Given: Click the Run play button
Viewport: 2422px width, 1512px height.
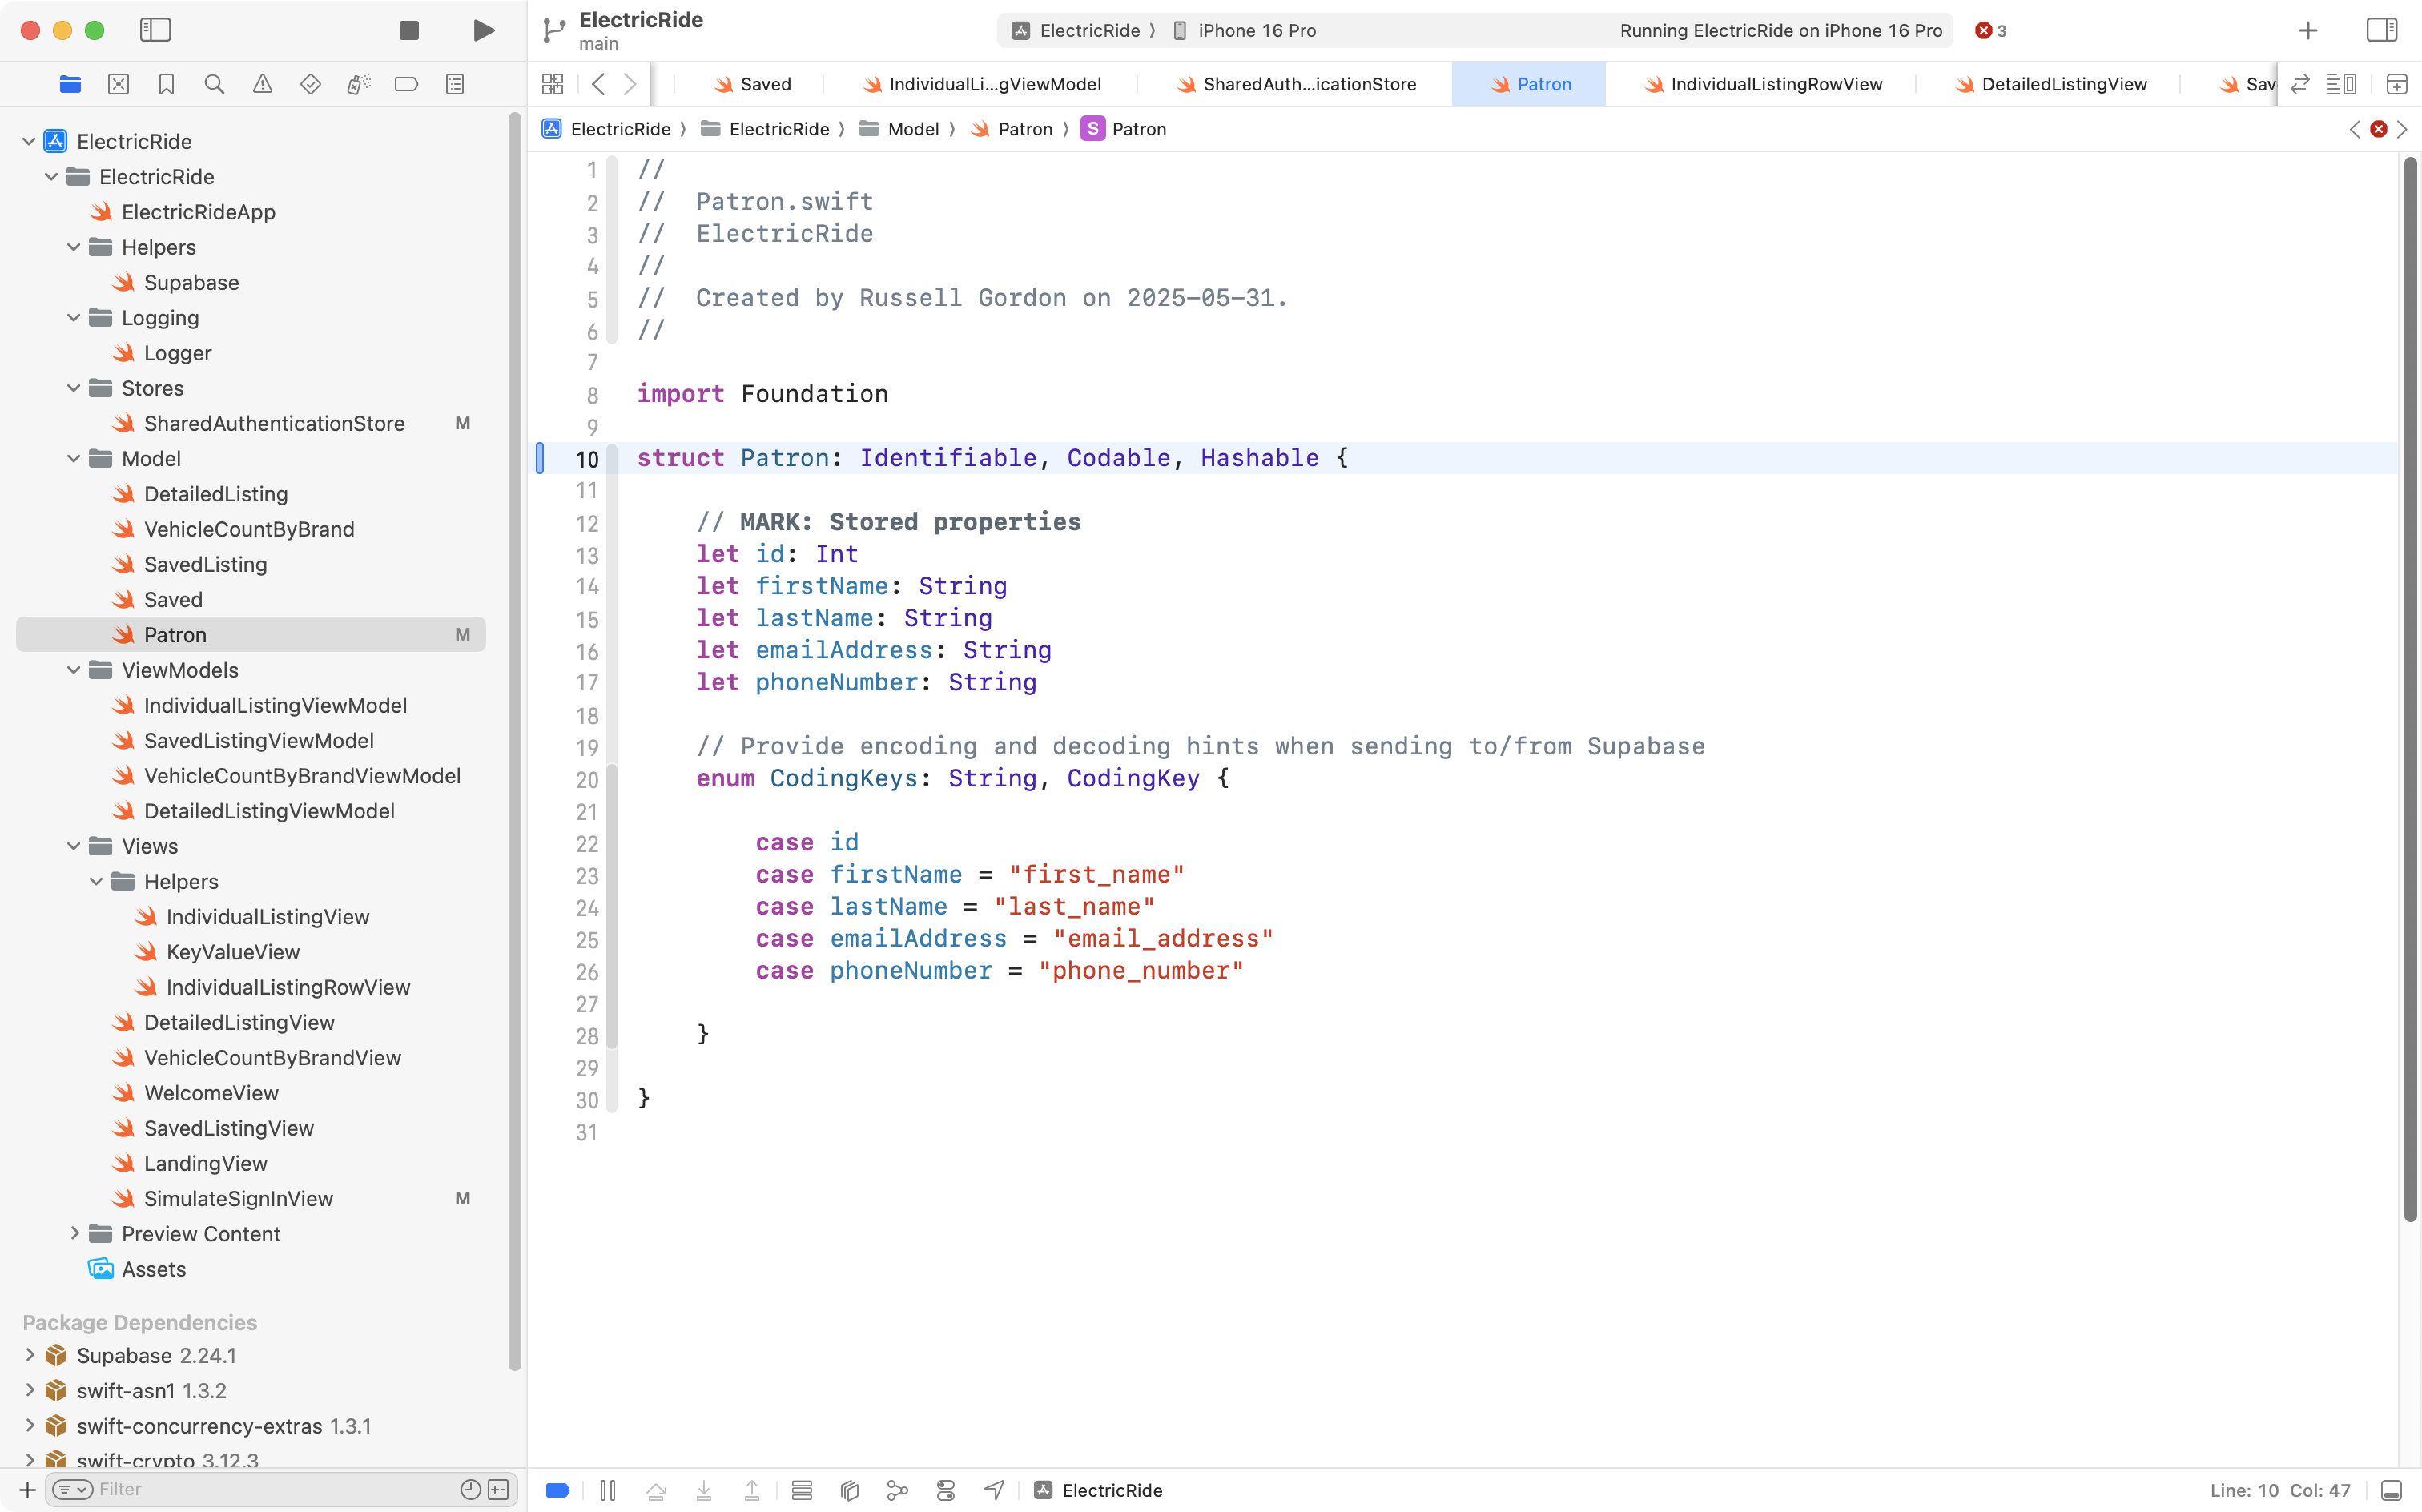Looking at the screenshot, I should click(x=483, y=30).
